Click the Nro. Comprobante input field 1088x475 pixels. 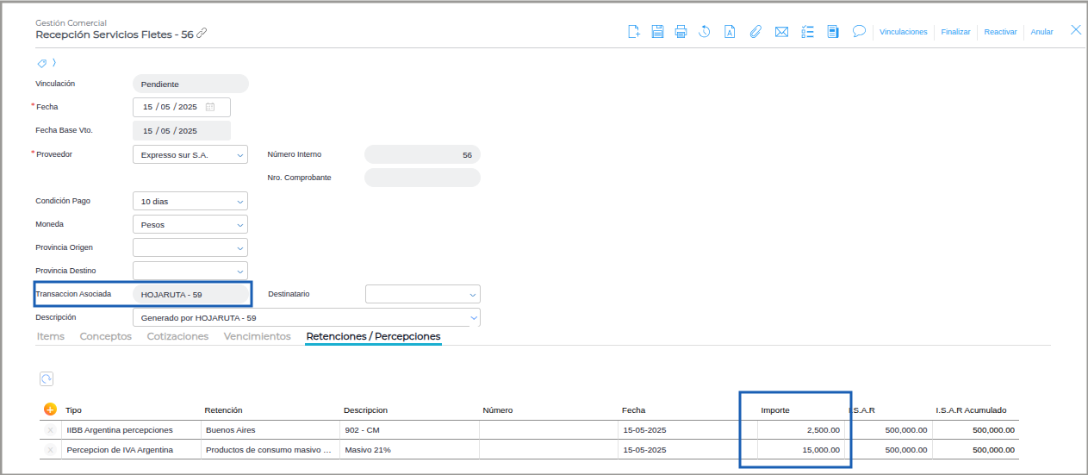(422, 178)
